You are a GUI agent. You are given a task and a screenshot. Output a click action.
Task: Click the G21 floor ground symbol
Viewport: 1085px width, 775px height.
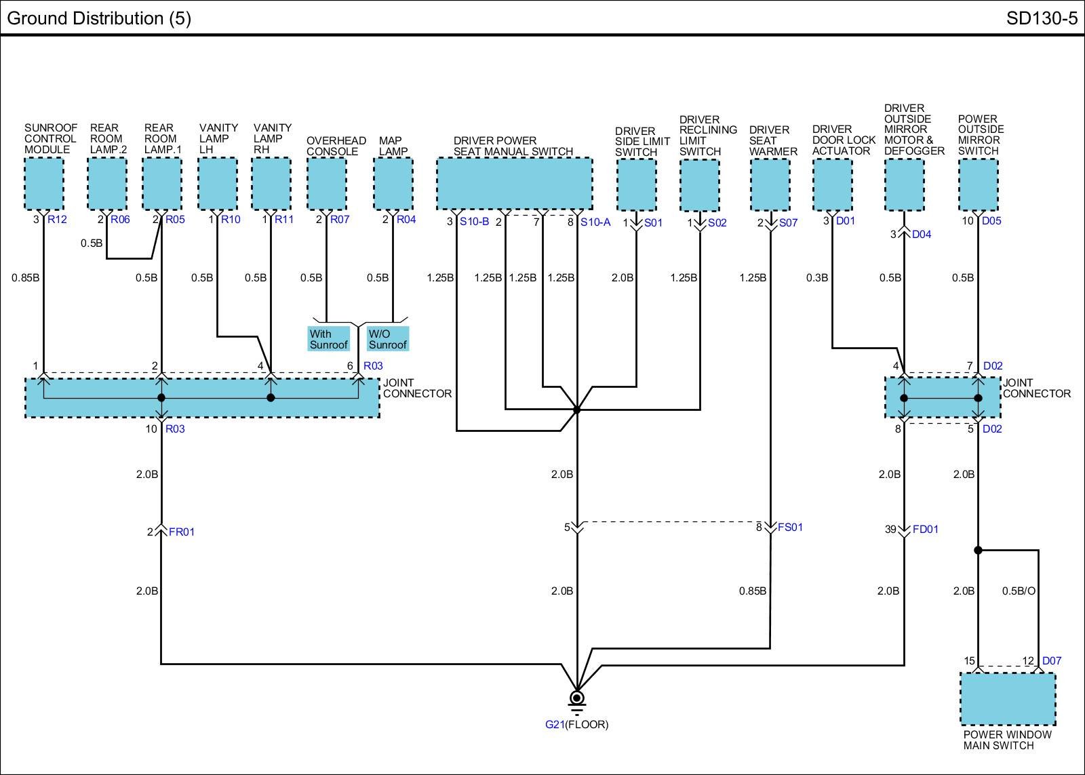pos(576,698)
